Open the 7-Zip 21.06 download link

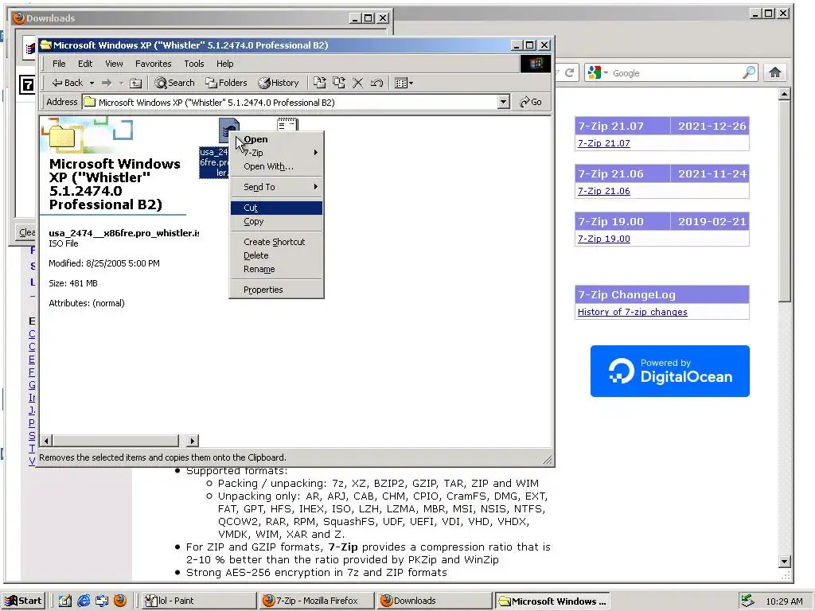pos(603,191)
